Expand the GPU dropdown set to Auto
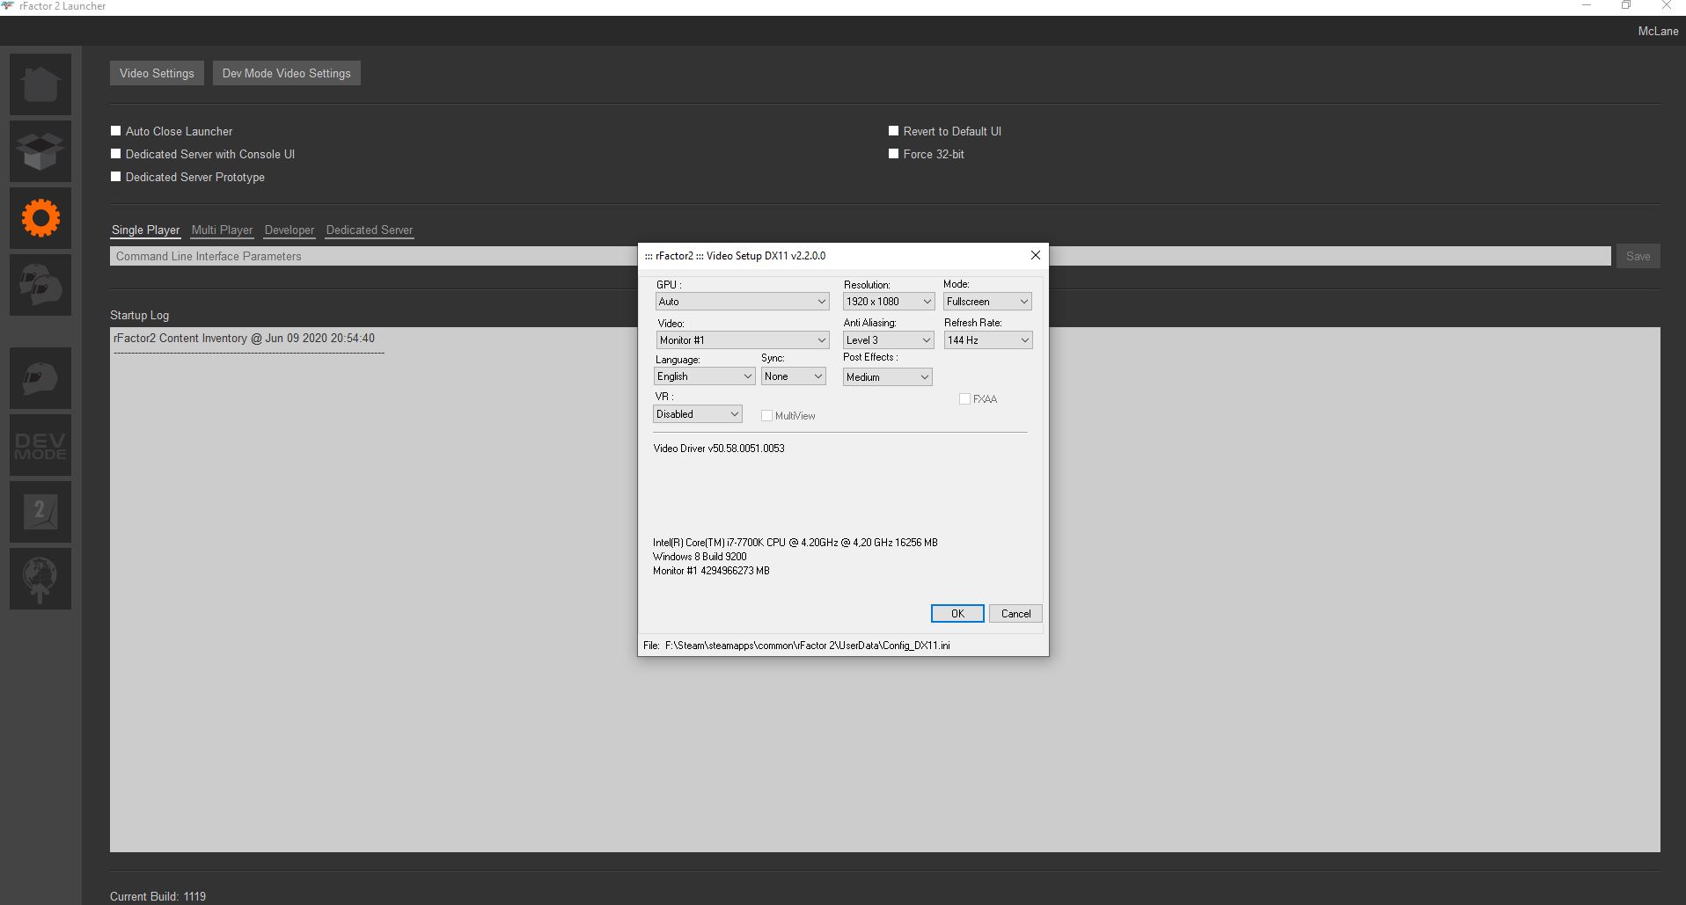The height and width of the screenshot is (905, 1686). point(742,302)
